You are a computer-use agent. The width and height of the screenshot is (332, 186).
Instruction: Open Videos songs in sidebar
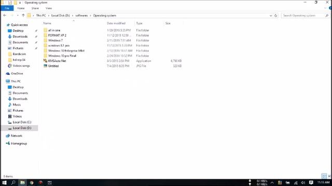pyautogui.click(x=21, y=66)
